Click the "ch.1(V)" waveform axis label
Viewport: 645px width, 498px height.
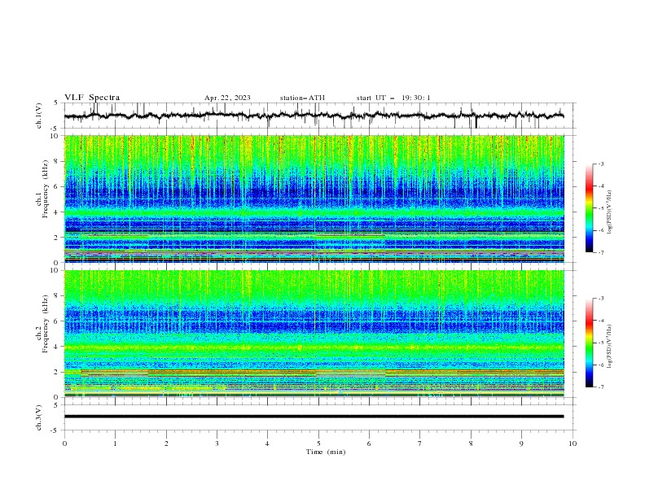tap(39, 116)
